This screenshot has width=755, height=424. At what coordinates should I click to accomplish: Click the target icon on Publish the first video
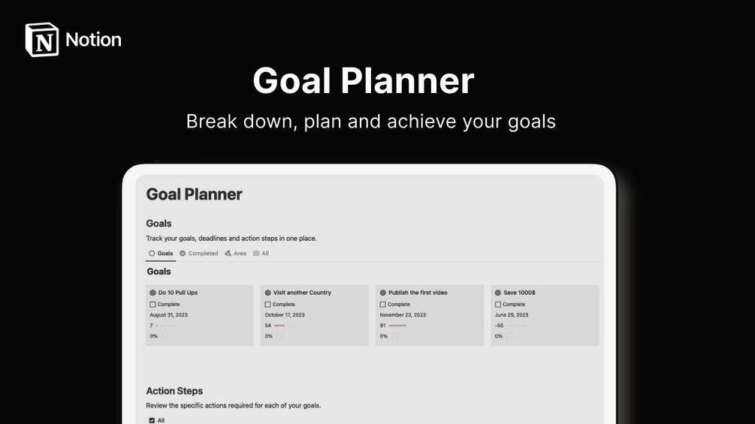[x=383, y=292]
